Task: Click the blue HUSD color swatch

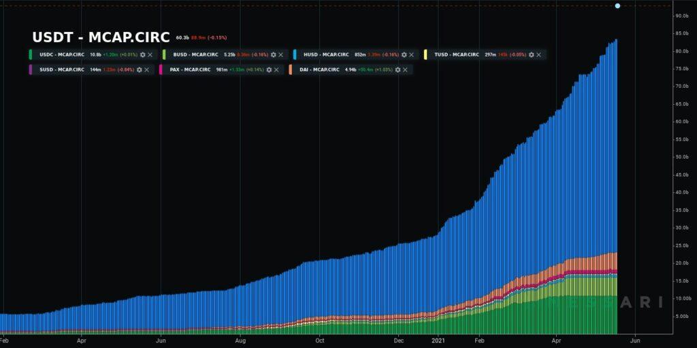Action: coord(295,54)
